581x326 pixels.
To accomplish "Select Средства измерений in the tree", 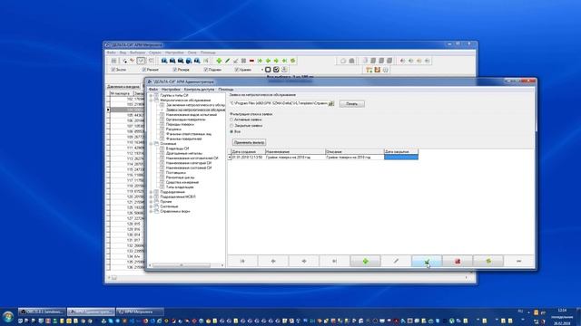I will click(182, 182).
